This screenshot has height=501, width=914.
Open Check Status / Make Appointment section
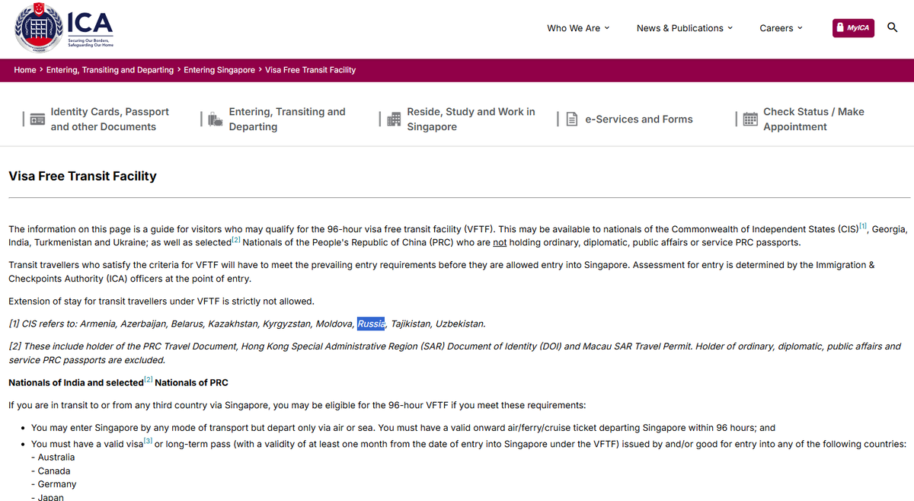(813, 120)
